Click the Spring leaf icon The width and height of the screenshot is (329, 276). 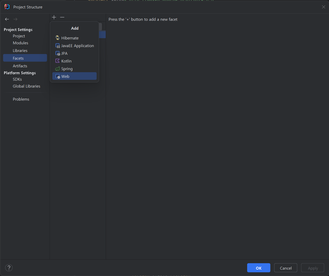click(57, 69)
